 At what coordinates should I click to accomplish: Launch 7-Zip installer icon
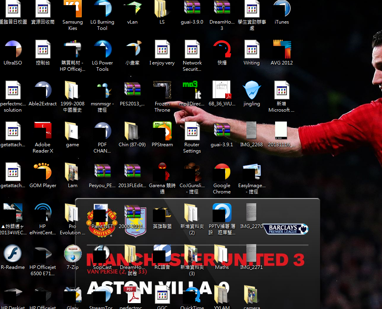(x=73, y=254)
